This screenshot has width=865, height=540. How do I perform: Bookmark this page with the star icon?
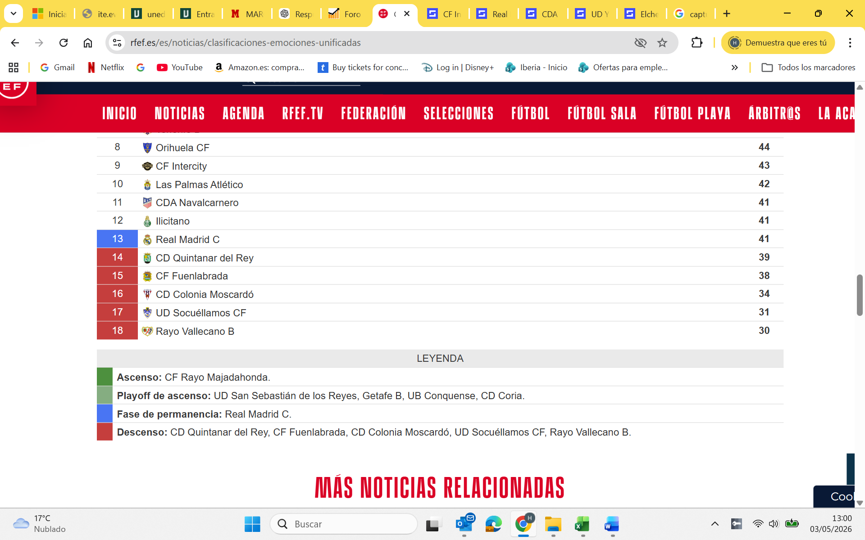pyautogui.click(x=662, y=43)
